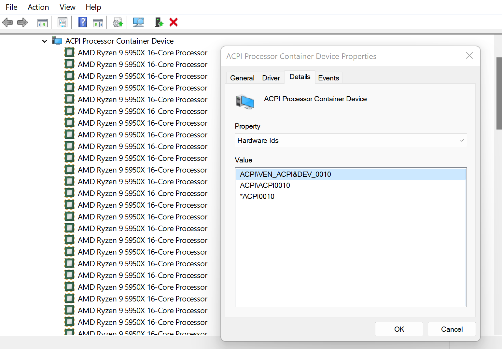Toggle the Show/Hide Action Pane icon
Viewport: 502px width, 349px height.
pyautogui.click(x=98, y=22)
